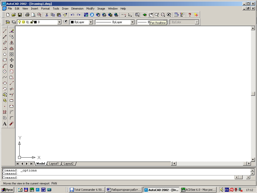Switch to the Layout1 tab
This screenshot has width=257, height=193.
54,163
